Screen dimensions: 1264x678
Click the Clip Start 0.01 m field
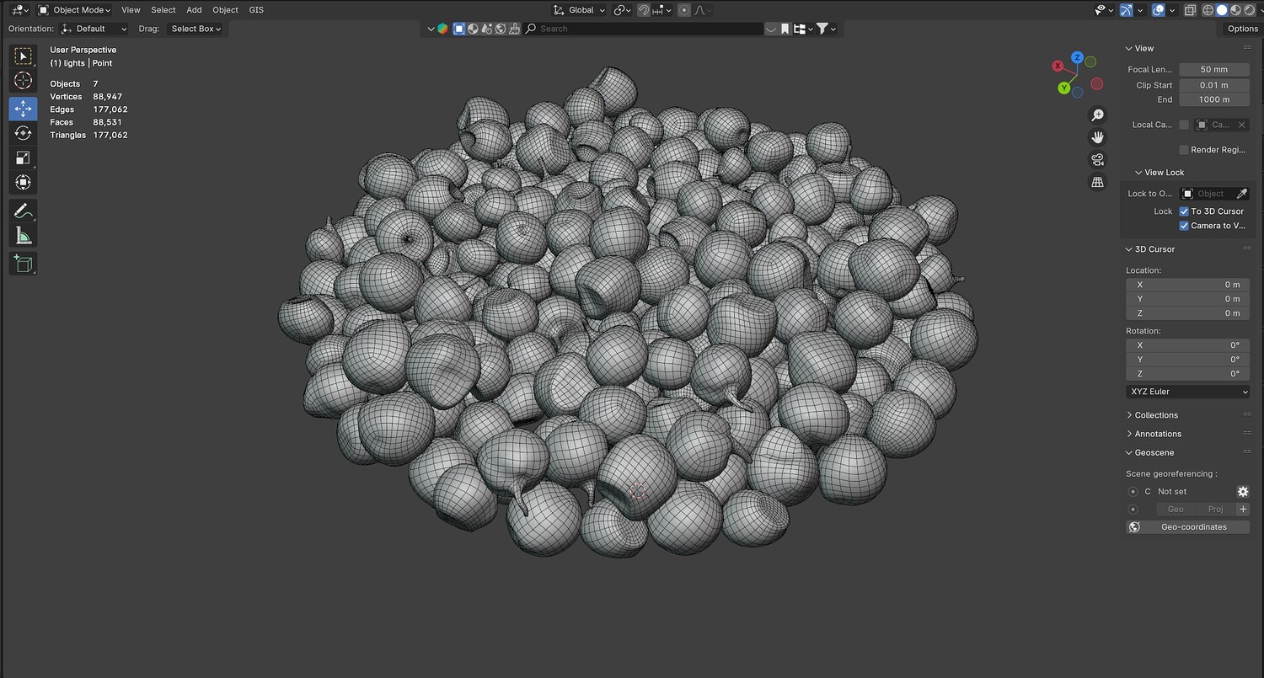pos(1213,85)
